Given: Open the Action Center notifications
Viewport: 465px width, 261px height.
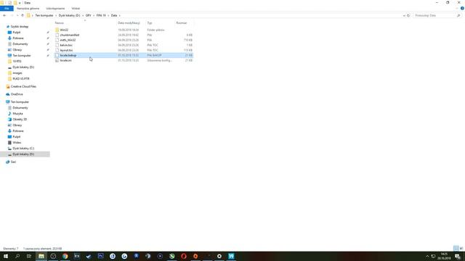Looking at the screenshot, I should click(x=458, y=256).
